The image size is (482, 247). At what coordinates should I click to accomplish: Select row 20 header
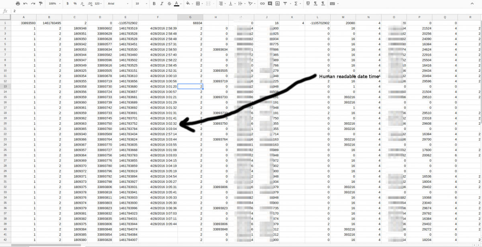[x=5, y=123]
